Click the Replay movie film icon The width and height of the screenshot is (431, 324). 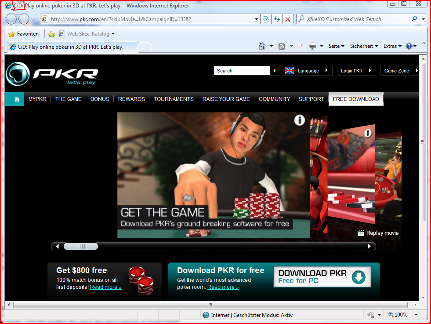pyautogui.click(x=361, y=233)
